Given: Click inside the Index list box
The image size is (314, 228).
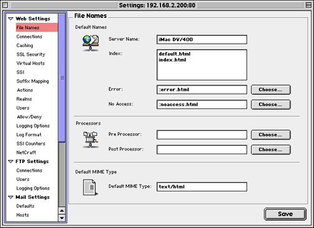Looking at the screenshot, I should [202, 65].
